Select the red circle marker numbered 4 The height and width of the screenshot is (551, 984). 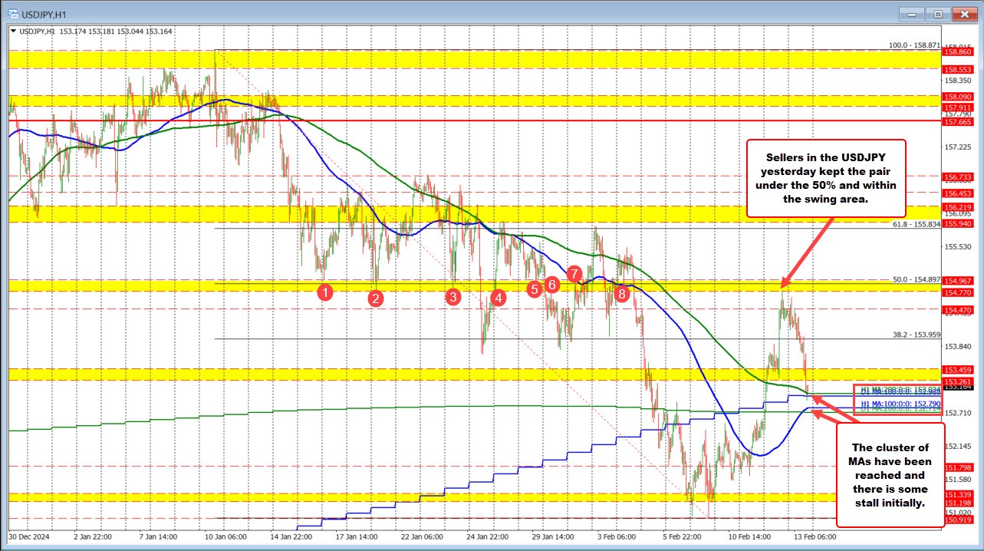497,299
